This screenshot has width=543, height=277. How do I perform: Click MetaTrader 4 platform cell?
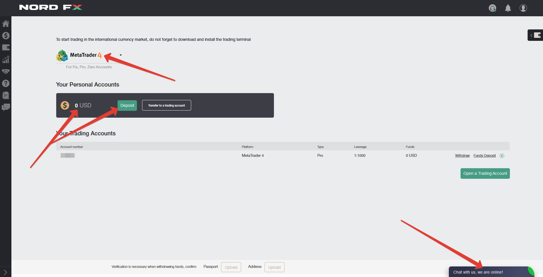253,156
